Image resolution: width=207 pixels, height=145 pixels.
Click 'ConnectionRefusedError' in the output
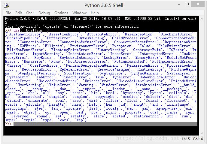pos(83,42)
